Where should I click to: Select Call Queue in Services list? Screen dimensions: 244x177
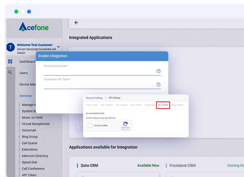pos(30,143)
